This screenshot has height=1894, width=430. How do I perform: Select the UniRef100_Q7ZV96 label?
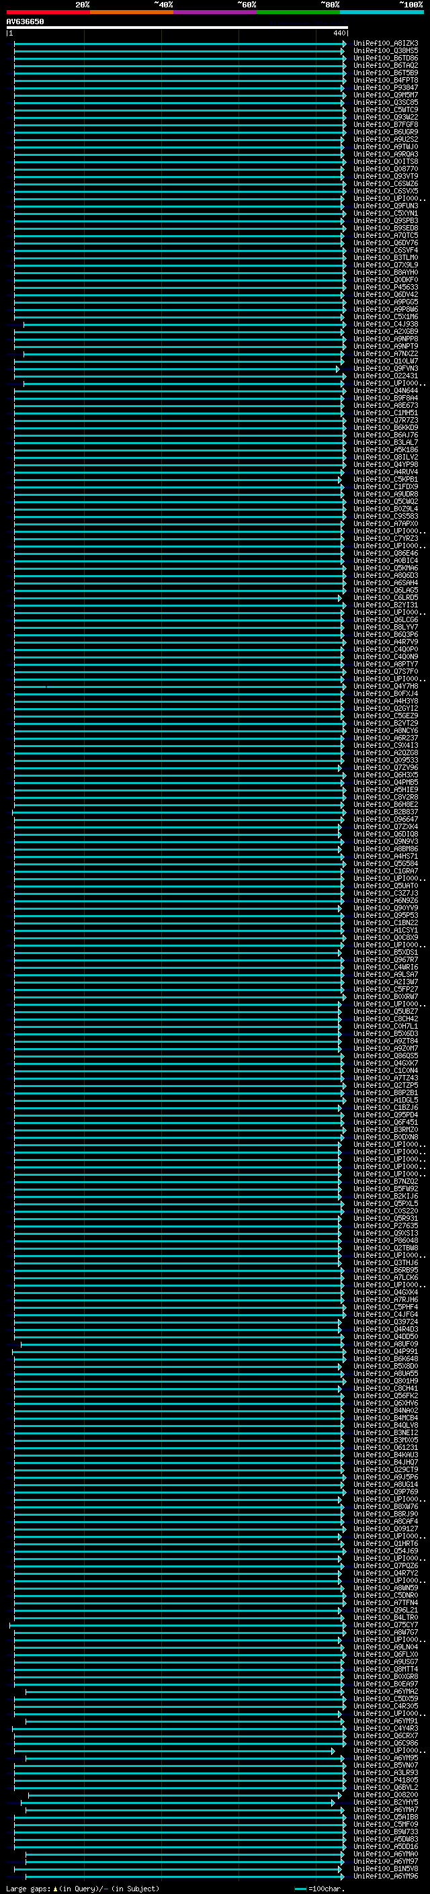385,767
